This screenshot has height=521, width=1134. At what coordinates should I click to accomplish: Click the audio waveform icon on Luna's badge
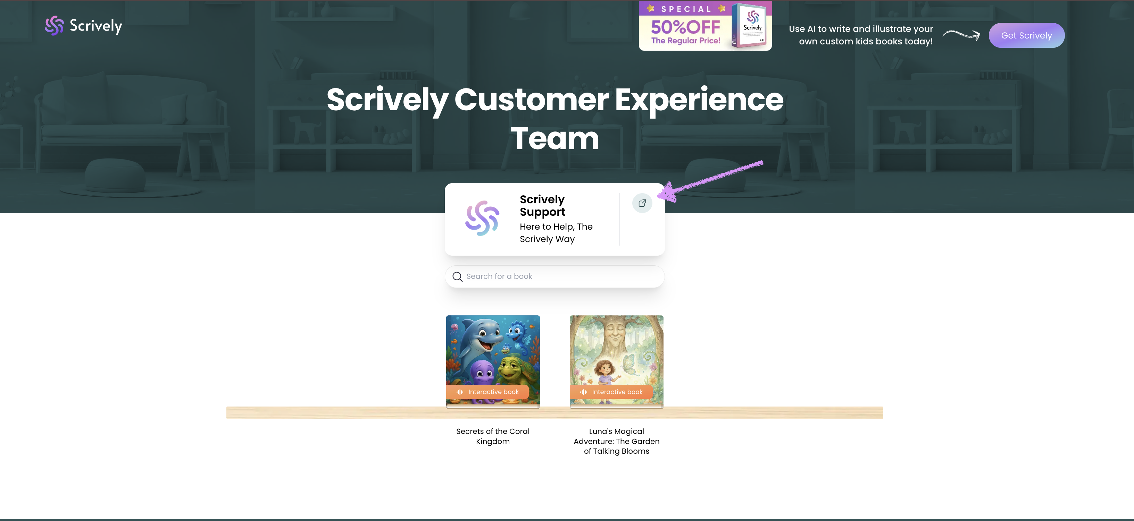pyautogui.click(x=583, y=392)
